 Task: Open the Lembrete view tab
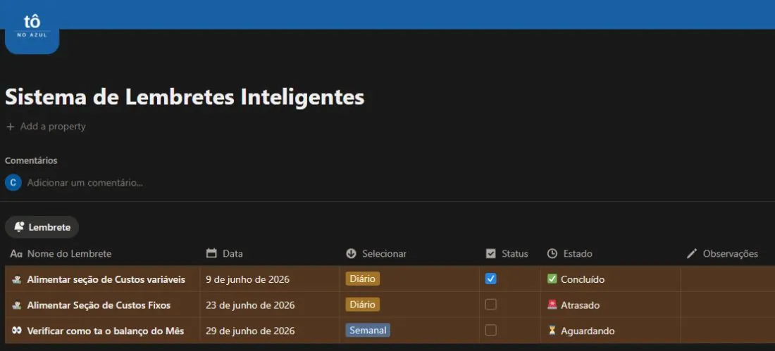click(x=42, y=228)
